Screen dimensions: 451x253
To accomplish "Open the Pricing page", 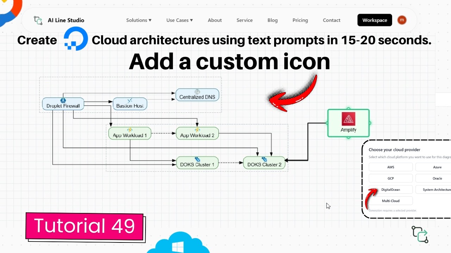I will [x=300, y=20].
